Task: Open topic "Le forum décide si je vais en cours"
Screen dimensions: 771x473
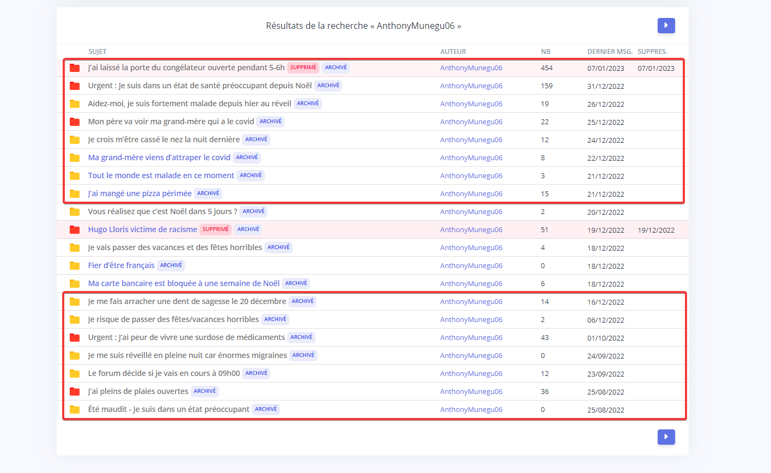Action: point(164,373)
